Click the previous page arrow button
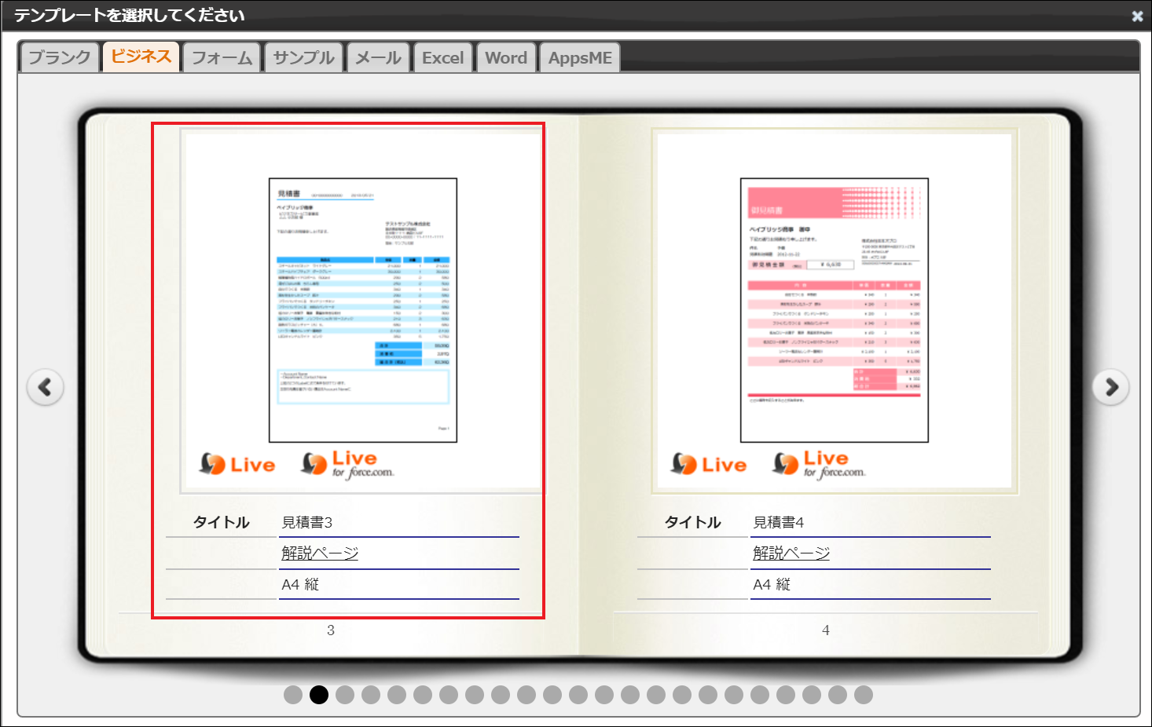 tap(46, 387)
